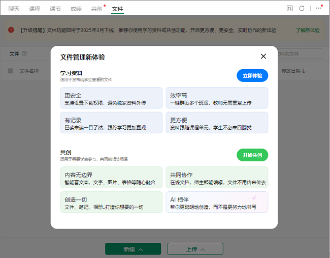Screen dimensions: 330x258
Task: Open the three-dot more options menu
Action: [318, 8]
